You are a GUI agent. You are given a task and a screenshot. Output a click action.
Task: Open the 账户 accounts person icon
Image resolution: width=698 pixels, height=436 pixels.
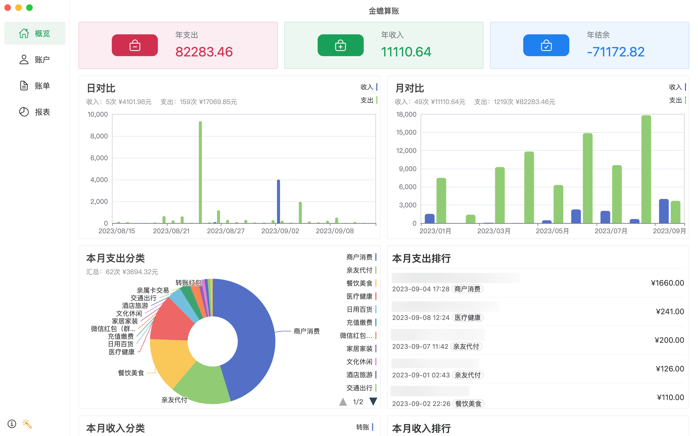coord(24,60)
